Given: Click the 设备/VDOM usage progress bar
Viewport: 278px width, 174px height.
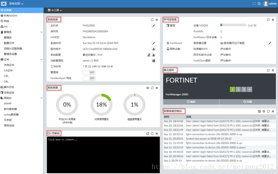Looking at the screenshot, I should pos(233,25).
